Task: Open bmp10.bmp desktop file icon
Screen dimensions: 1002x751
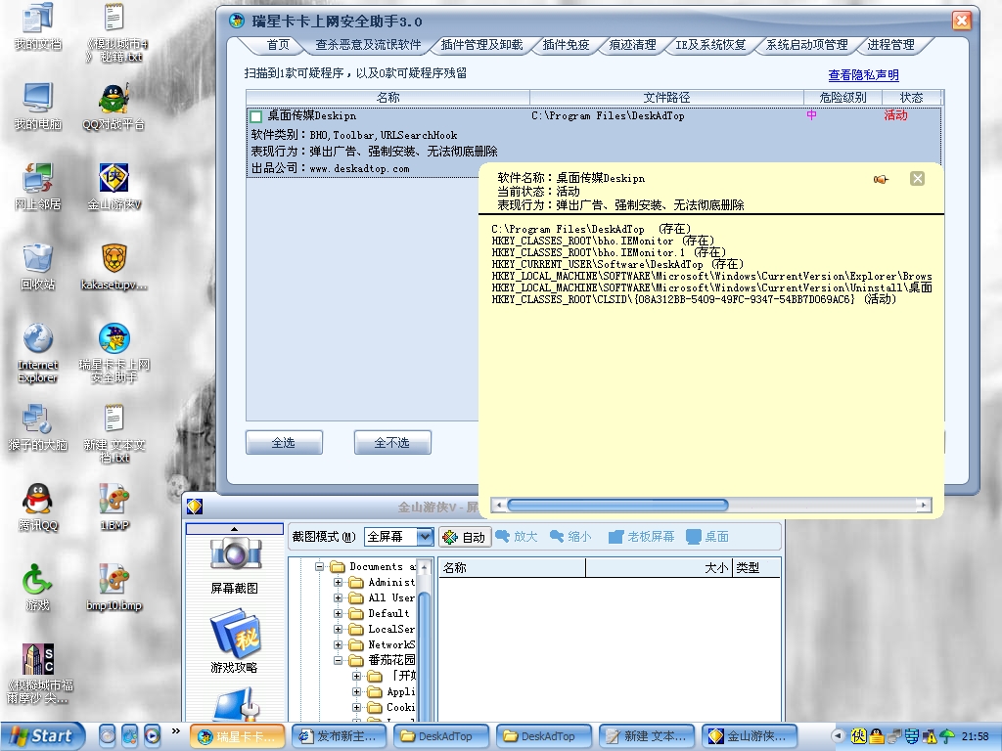Action: 114,587
